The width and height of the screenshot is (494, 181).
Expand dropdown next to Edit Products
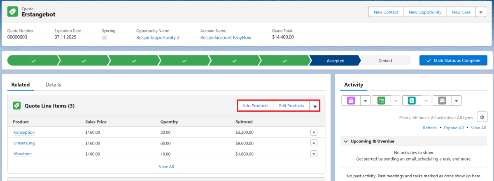click(315, 106)
